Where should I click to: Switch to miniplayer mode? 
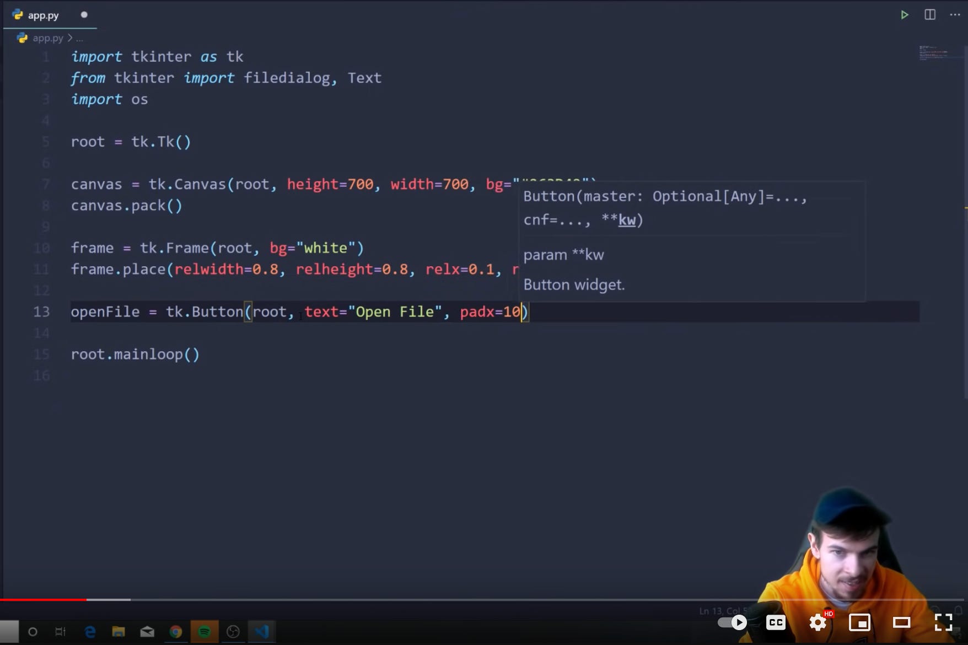[860, 622]
